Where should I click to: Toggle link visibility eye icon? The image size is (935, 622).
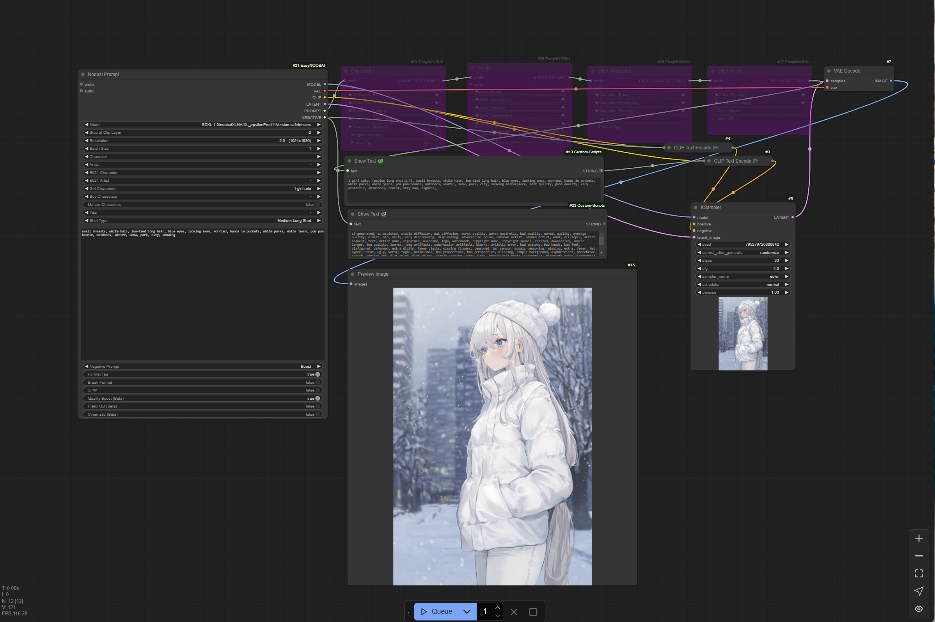point(919,608)
